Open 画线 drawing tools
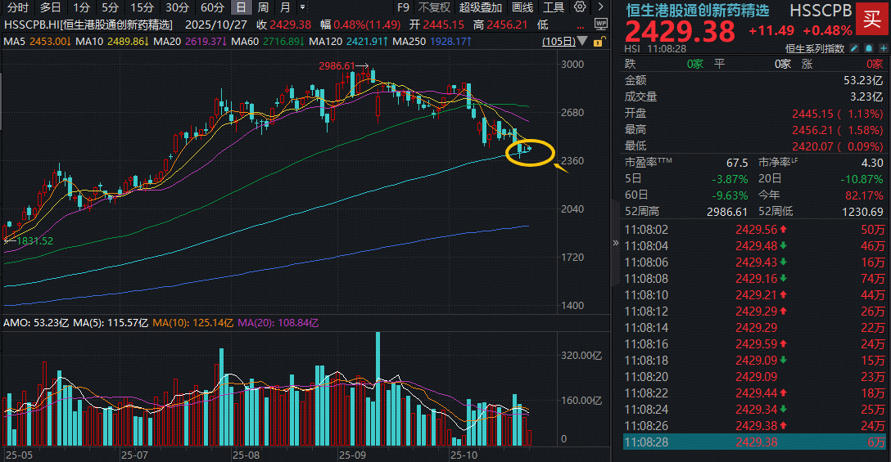Viewport: 891px width, 462px height. point(522,7)
